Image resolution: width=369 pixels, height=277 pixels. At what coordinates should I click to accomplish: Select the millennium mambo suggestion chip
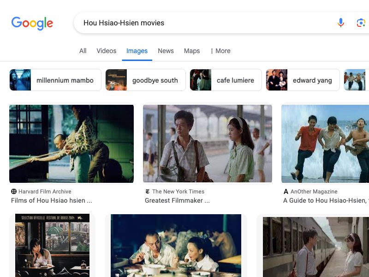click(x=55, y=80)
